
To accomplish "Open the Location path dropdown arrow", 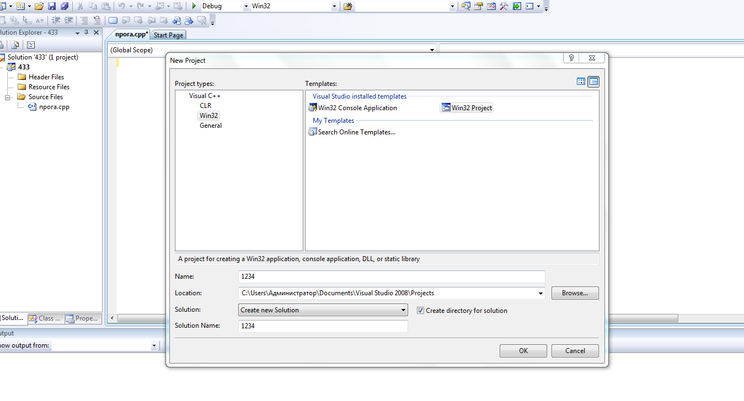I will [x=540, y=293].
